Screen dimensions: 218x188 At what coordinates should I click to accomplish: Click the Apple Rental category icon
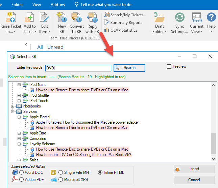point(25,117)
